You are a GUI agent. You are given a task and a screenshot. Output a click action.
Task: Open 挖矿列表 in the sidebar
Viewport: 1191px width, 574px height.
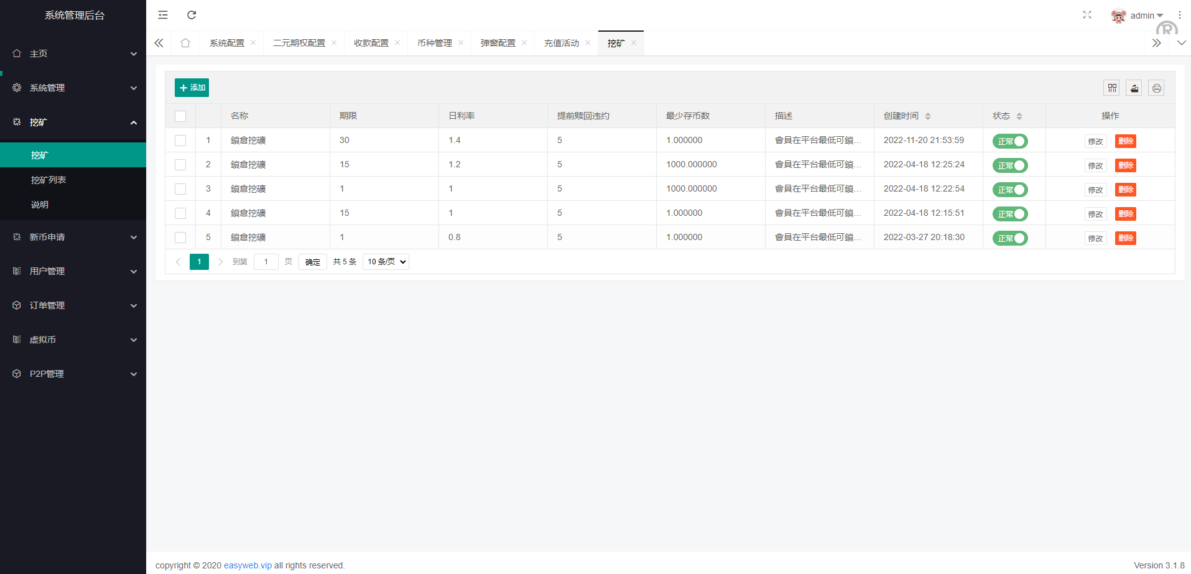(x=49, y=180)
